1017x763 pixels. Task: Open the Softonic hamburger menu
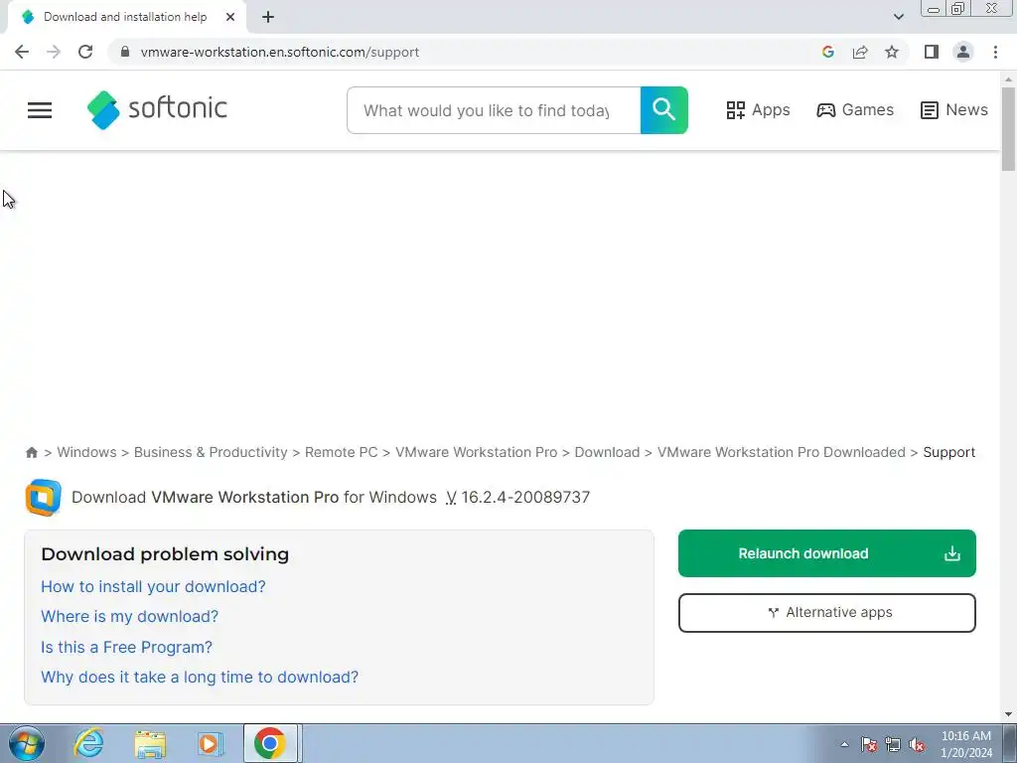point(40,110)
